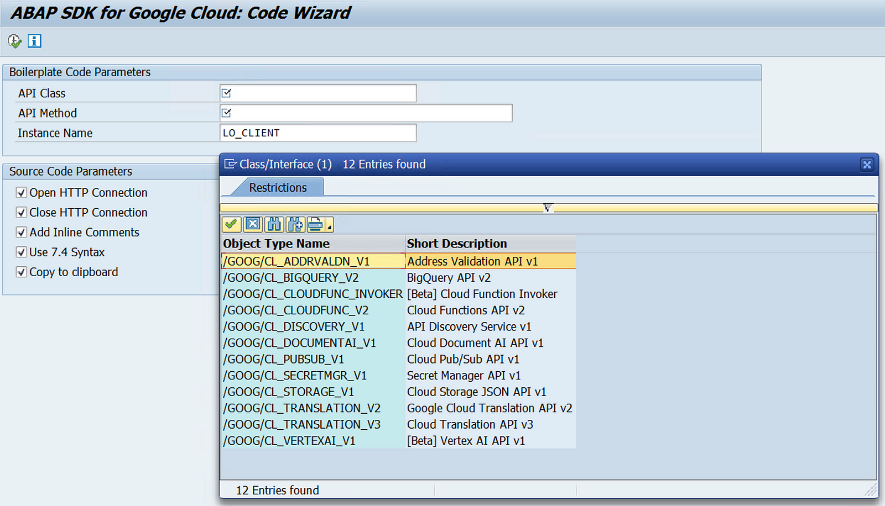
Task: Select /GOOG/CL_STORAGE_V1 class
Action: point(313,392)
